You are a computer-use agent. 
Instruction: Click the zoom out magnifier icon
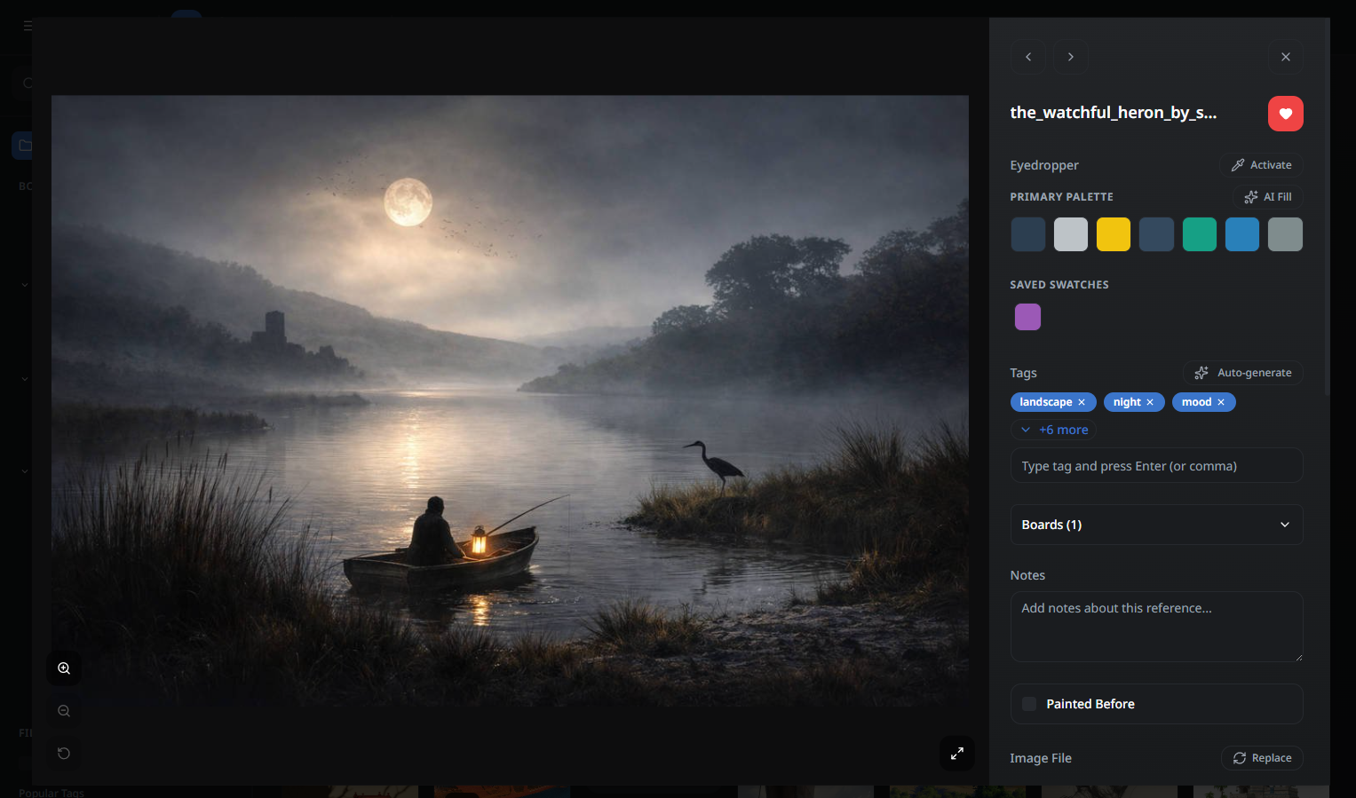pos(64,711)
